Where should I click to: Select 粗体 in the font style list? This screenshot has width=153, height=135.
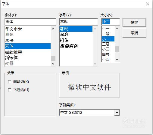[76, 40]
